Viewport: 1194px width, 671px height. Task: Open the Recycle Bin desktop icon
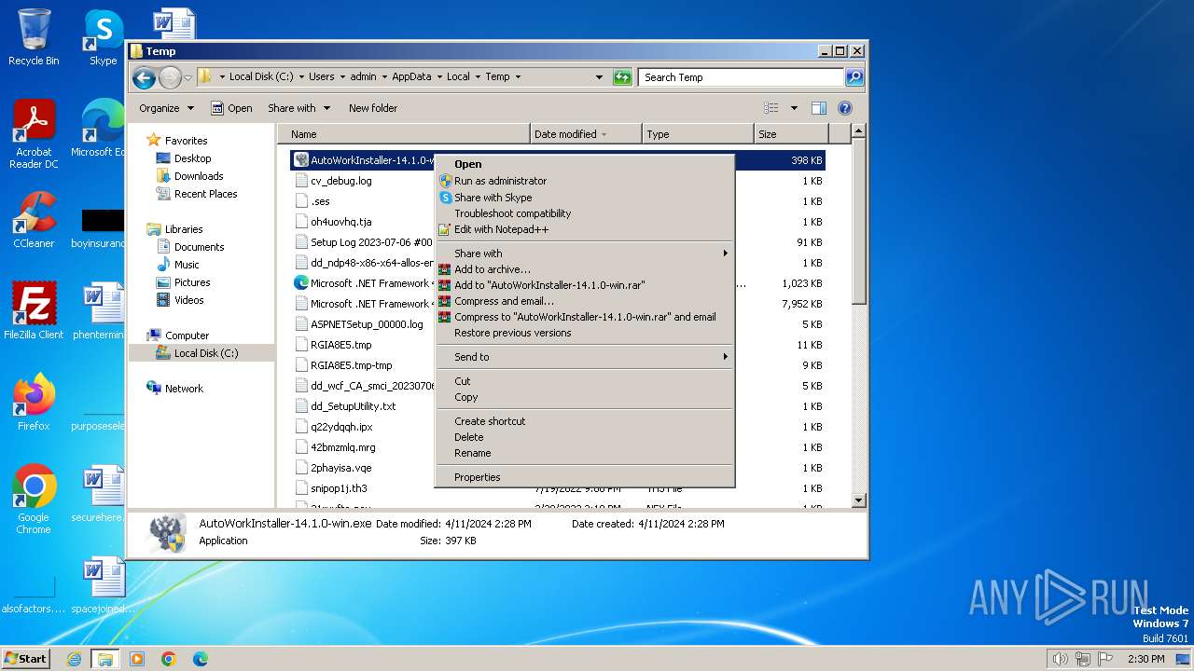click(34, 37)
